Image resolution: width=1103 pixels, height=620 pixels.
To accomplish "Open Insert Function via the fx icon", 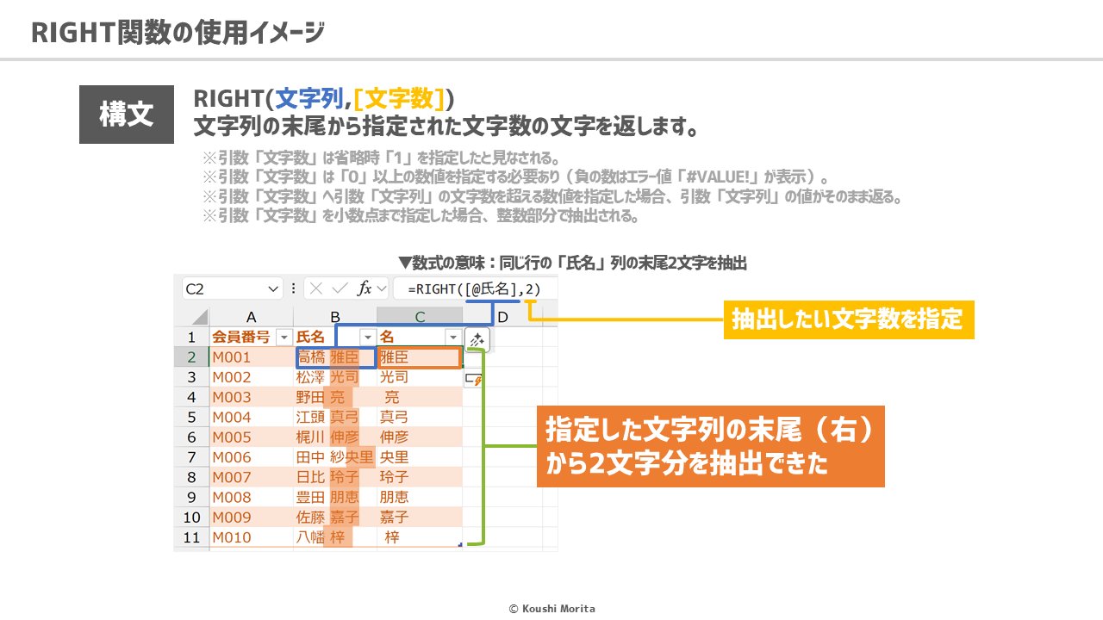I will click(x=364, y=289).
